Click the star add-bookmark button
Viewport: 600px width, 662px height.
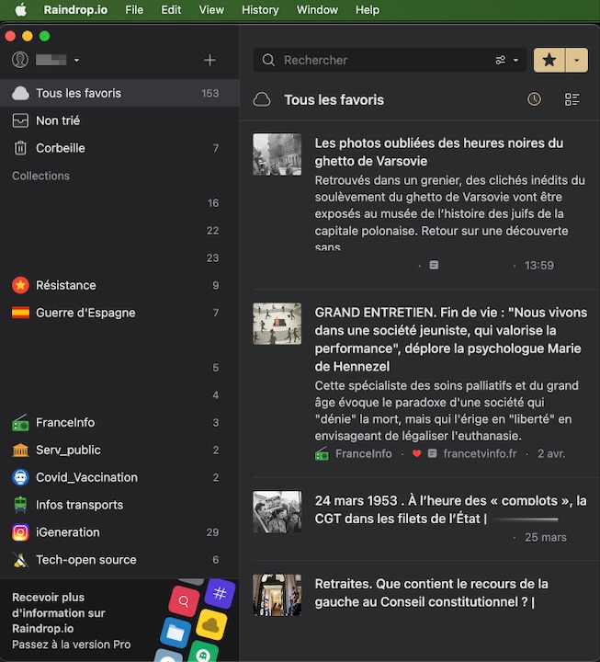click(x=549, y=60)
